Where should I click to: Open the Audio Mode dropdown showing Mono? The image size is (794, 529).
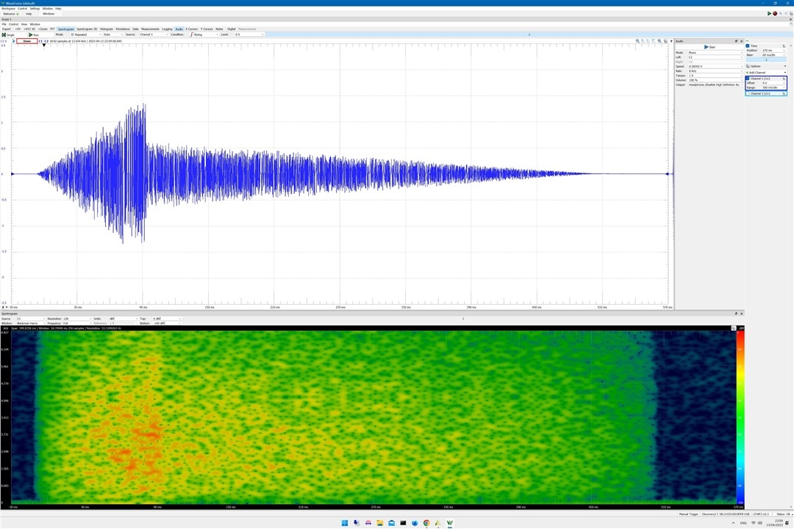pyautogui.click(x=715, y=53)
